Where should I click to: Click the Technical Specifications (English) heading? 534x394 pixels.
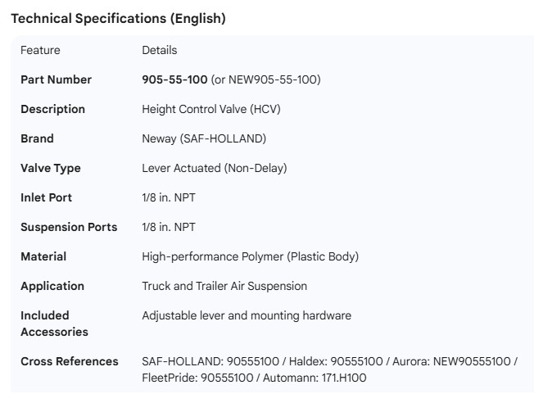coord(118,19)
